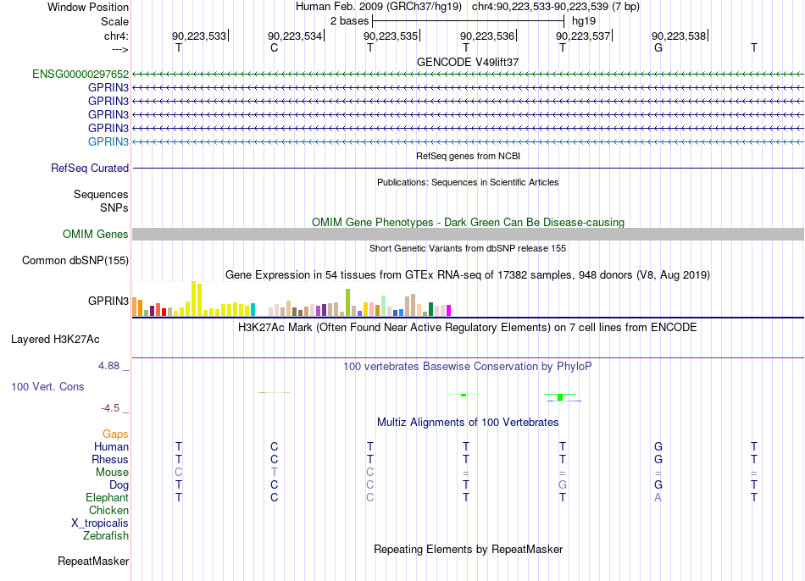805x581 pixels.
Task: Select the Rhesus alignment row label
Action: coord(110,459)
